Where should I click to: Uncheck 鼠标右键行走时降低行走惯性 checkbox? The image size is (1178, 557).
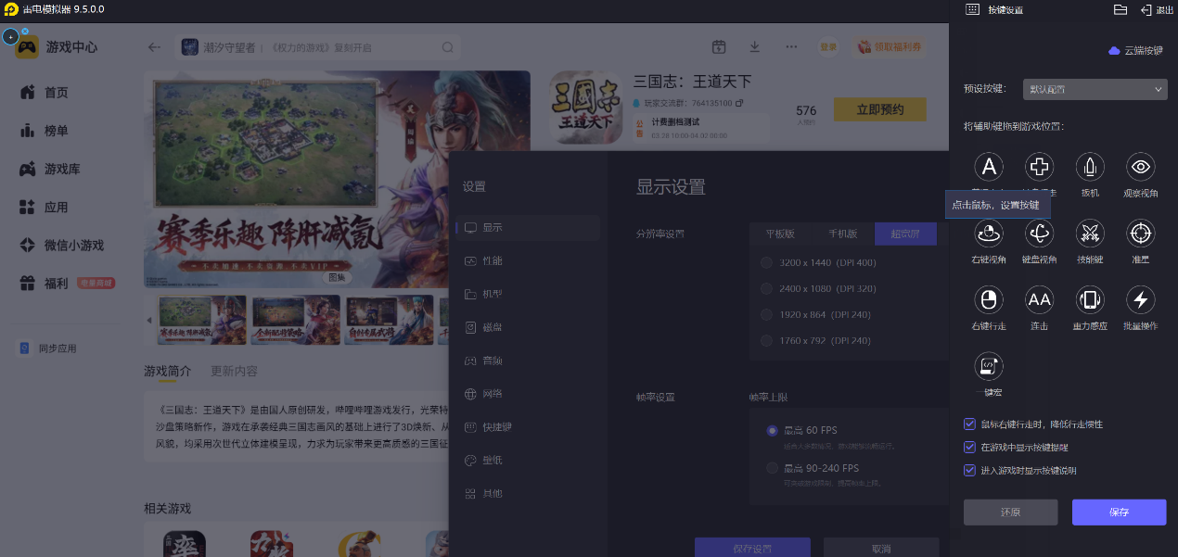[970, 424]
